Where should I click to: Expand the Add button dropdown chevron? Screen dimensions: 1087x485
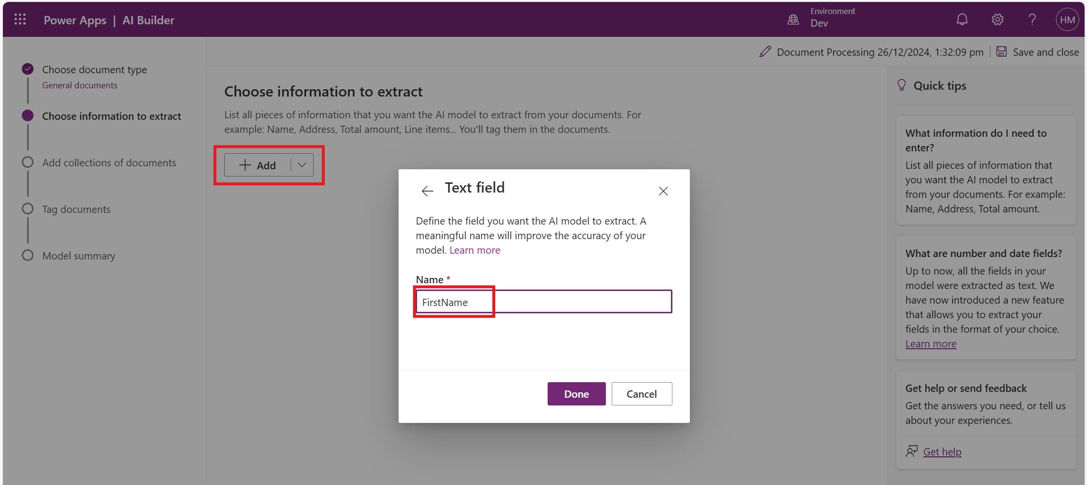(x=302, y=165)
